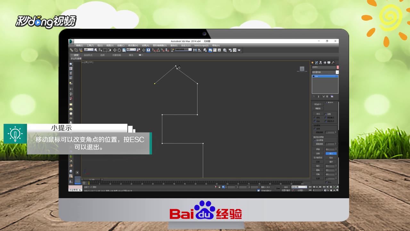The image size is (410, 231).
Task: Switch to the Hierarchy command panel tab
Action: 320,63
